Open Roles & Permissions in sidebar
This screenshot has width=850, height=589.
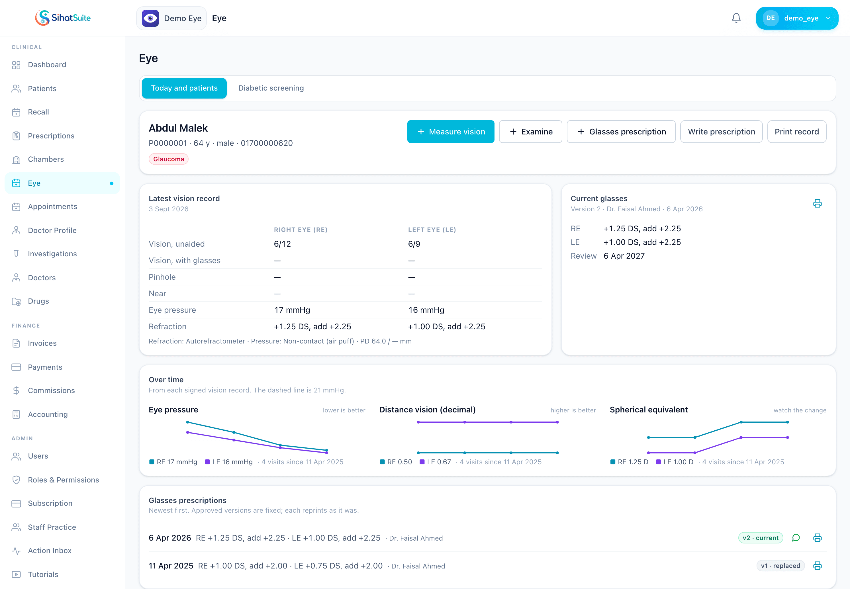point(62,480)
